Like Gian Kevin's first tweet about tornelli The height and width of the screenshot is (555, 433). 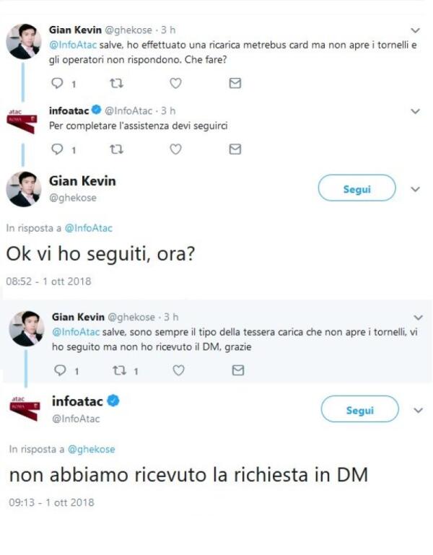pos(175,84)
